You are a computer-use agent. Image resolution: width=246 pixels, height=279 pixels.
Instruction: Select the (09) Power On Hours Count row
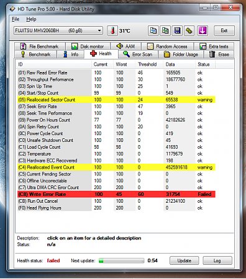point(116,120)
